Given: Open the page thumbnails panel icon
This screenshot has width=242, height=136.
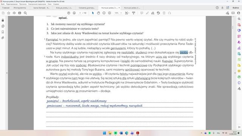Looking at the screenshot, I should 3,26.
